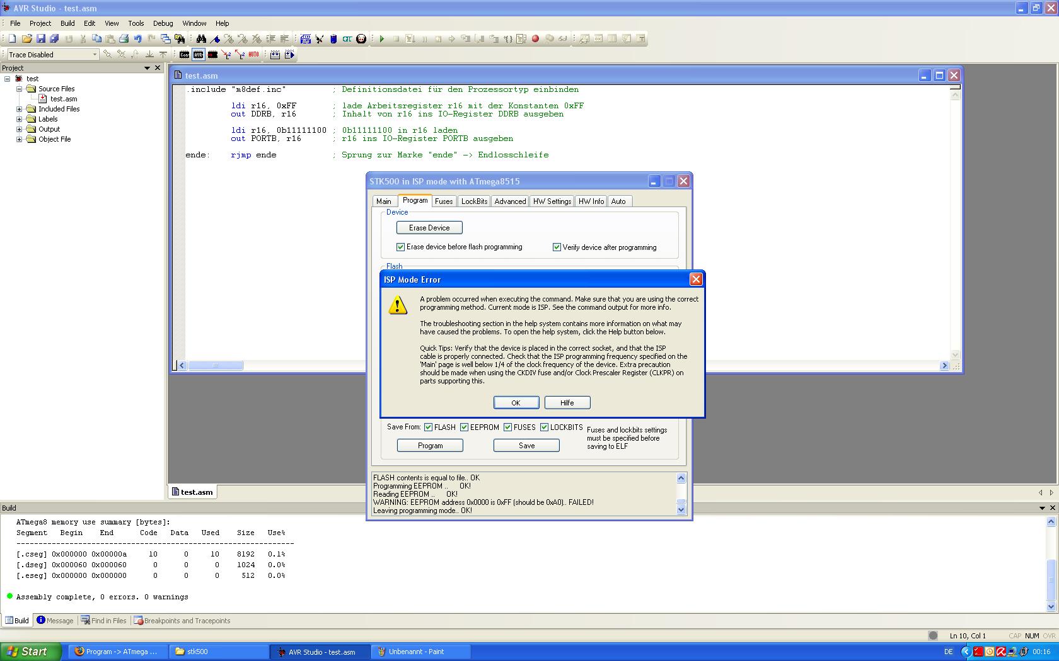
Task: Click the Save button in STK500 dialog
Action: point(526,446)
